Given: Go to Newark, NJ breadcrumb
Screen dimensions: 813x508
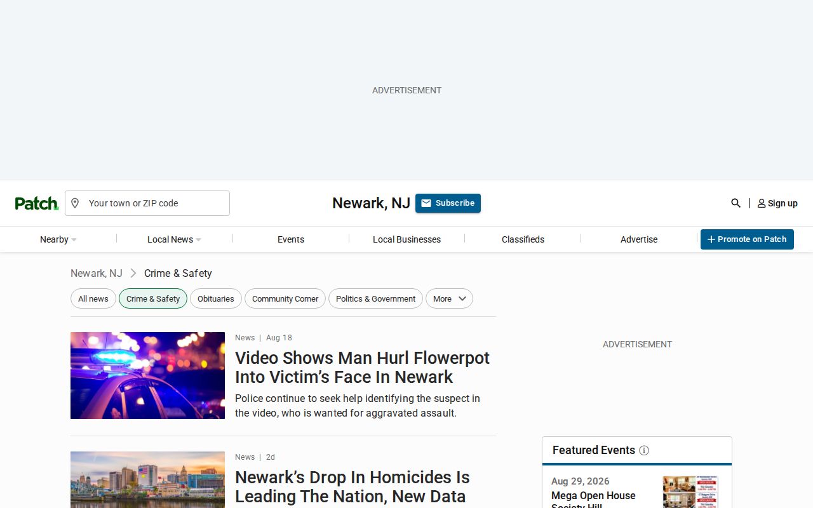Looking at the screenshot, I should (x=97, y=273).
